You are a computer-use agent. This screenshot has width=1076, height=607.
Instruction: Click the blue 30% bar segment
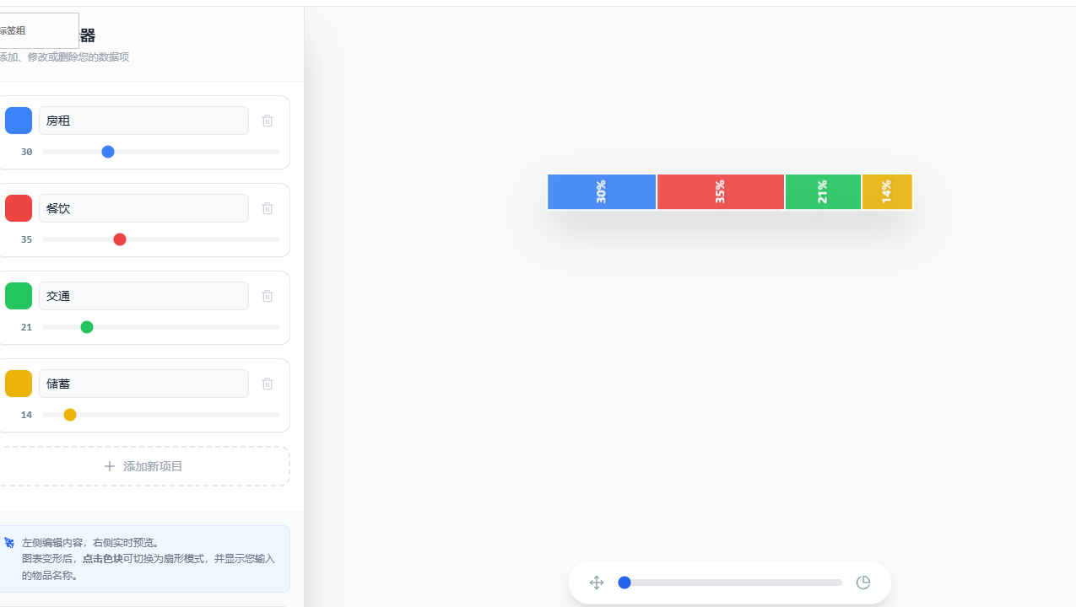pos(602,192)
